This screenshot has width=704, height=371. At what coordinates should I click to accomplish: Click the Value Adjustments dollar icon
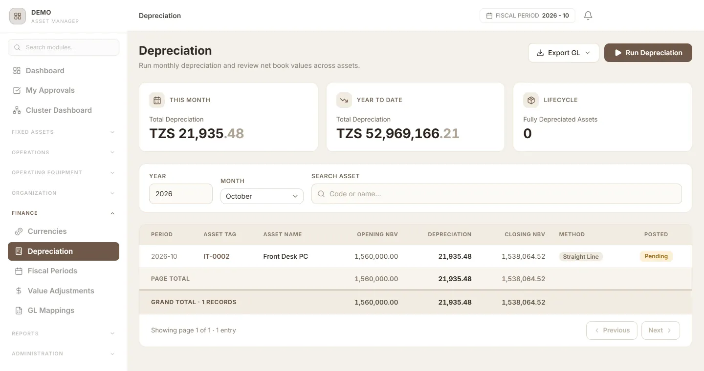19,291
